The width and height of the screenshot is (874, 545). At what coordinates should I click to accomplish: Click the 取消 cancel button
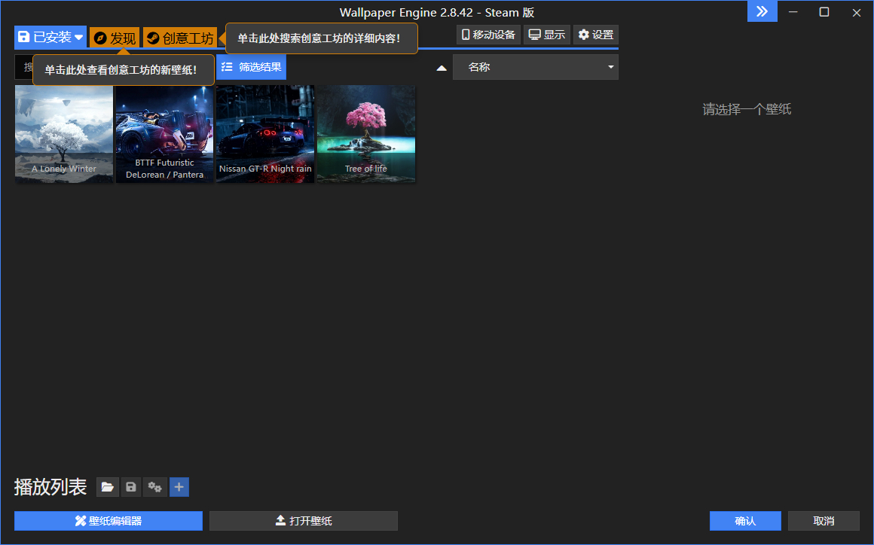pos(824,521)
